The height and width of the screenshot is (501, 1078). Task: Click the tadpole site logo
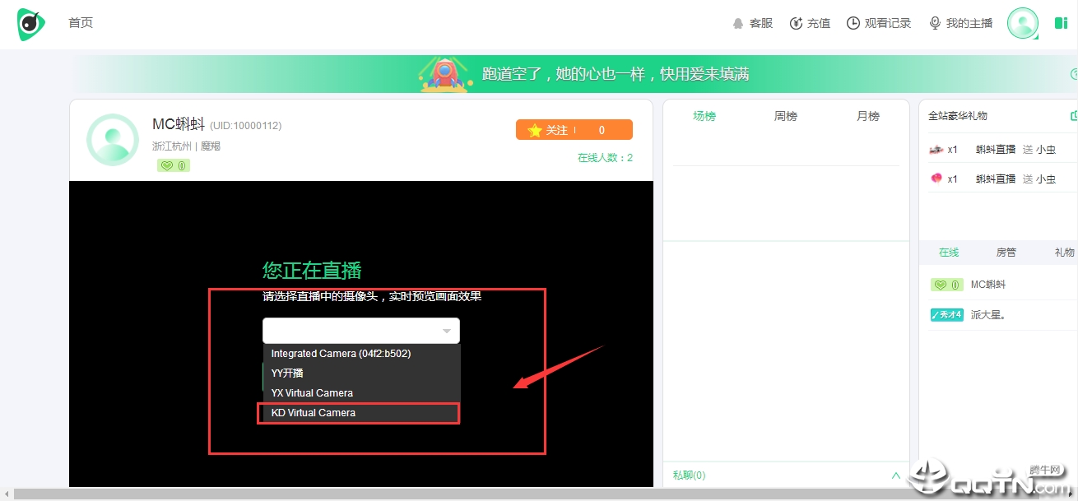[31, 24]
